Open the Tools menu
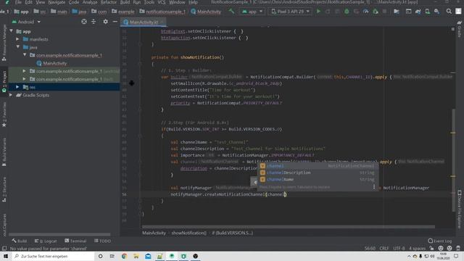The height and width of the screenshot is (261, 464). pyautogui.click(x=149, y=2)
